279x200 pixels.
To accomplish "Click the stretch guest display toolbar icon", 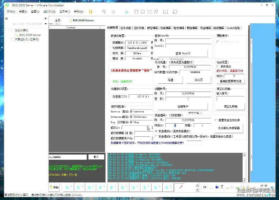I will pos(175,12).
